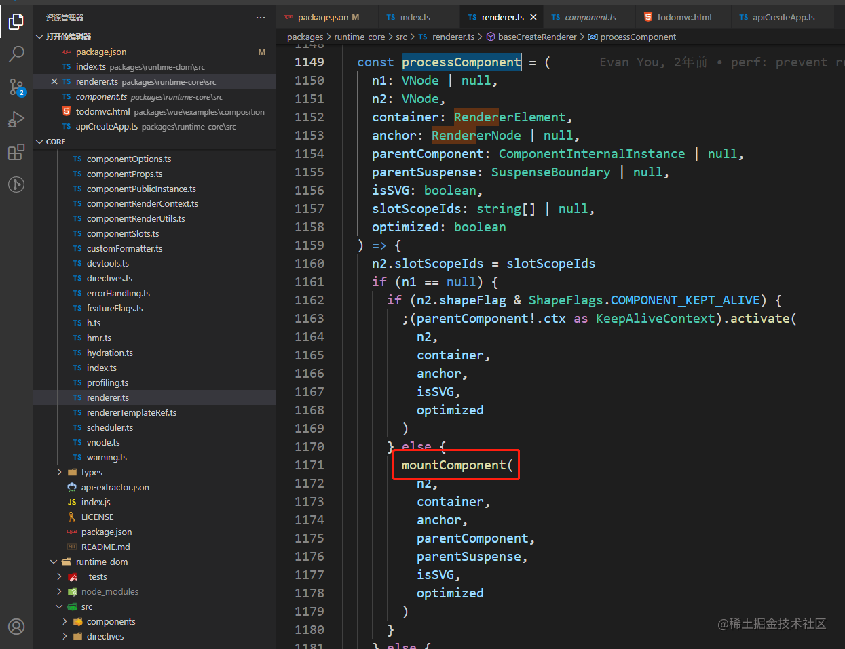The width and height of the screenshot is (845, 649).
Task: Open componentSlots.ts file
Action: click(x=123, y=233)
